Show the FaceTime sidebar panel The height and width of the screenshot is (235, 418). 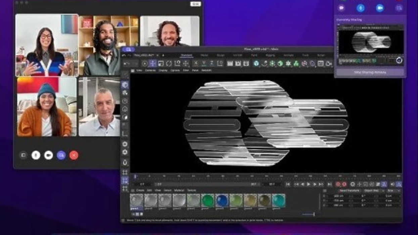23,155
